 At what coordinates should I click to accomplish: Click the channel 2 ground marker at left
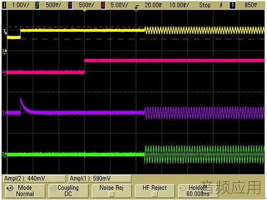pyautogui.click(x=4, y=154)
